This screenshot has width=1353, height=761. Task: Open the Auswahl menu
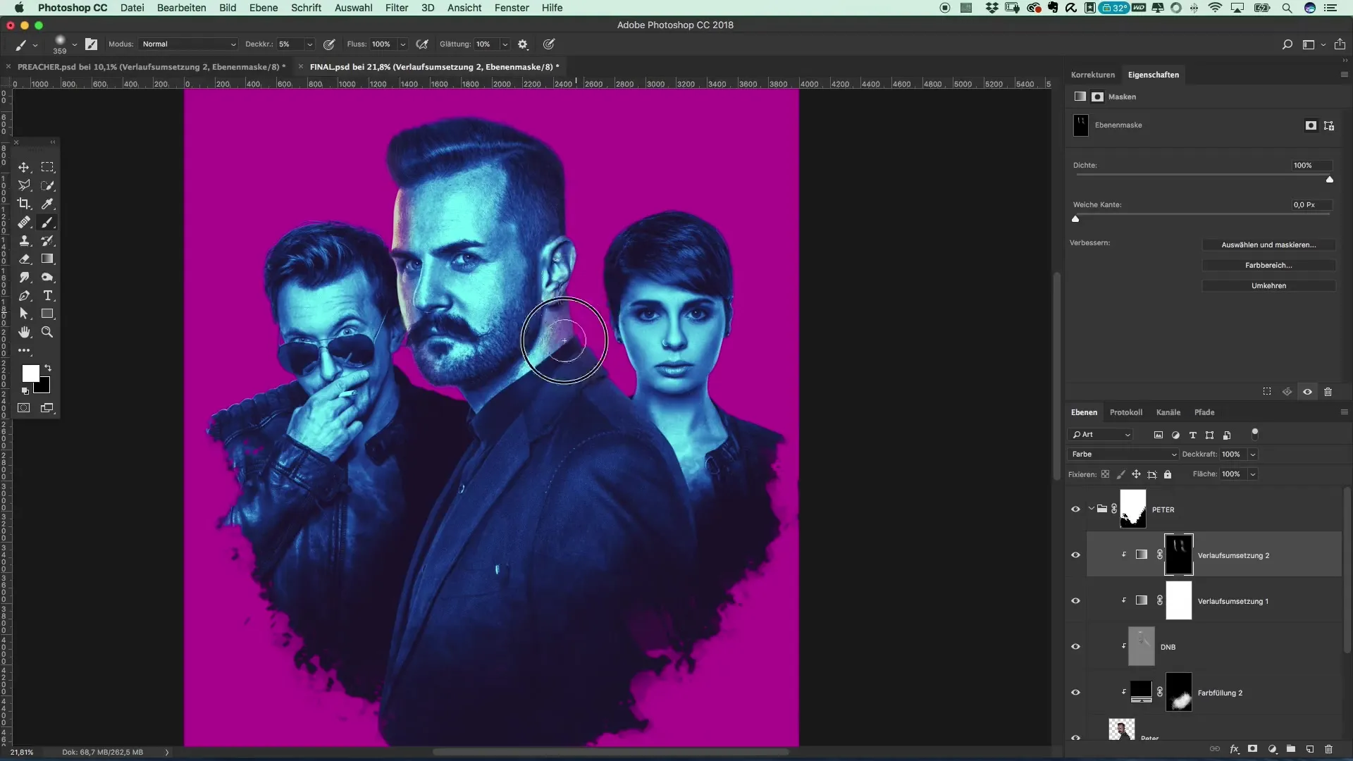pos(353,8)
